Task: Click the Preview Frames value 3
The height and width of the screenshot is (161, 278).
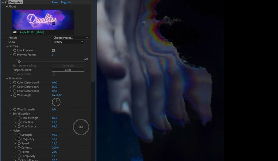Action: coord(53,55)
